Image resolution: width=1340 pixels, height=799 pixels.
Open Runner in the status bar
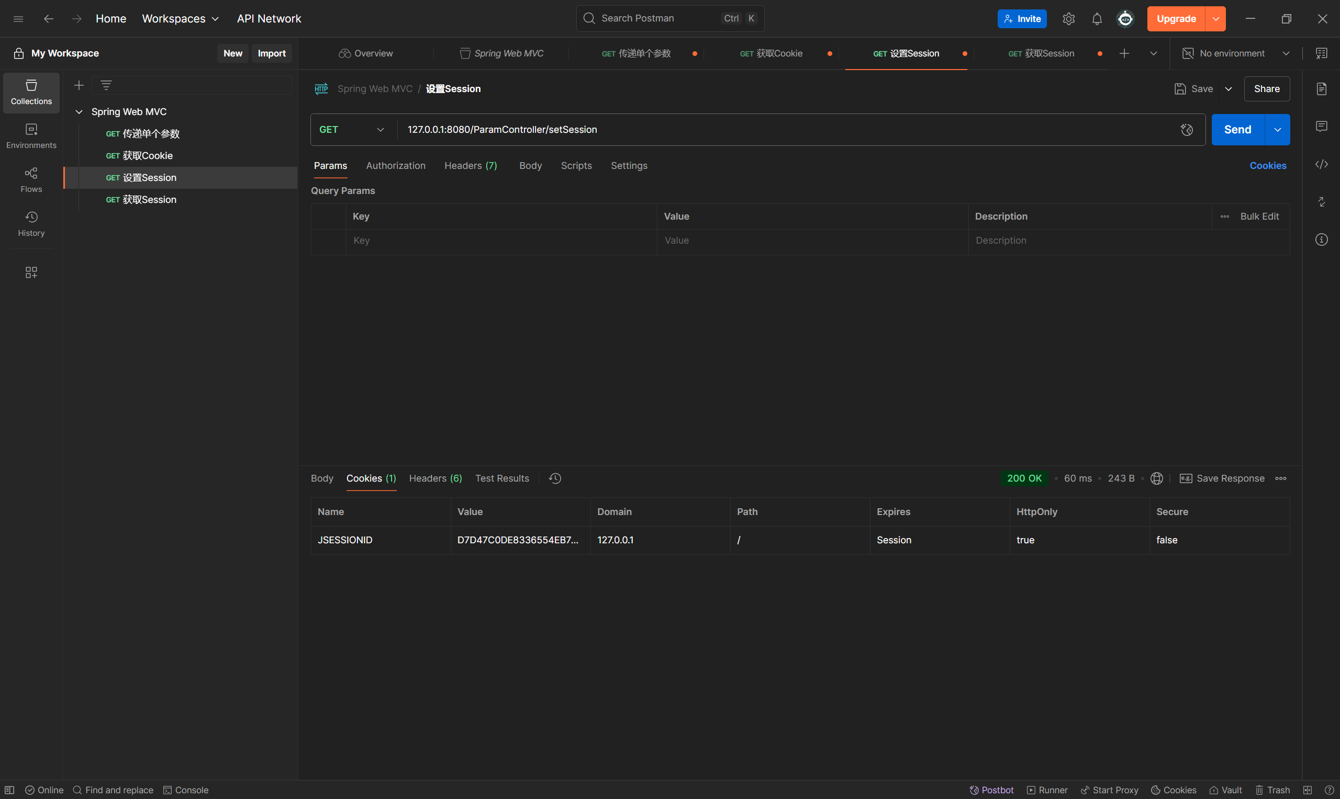1047,790
